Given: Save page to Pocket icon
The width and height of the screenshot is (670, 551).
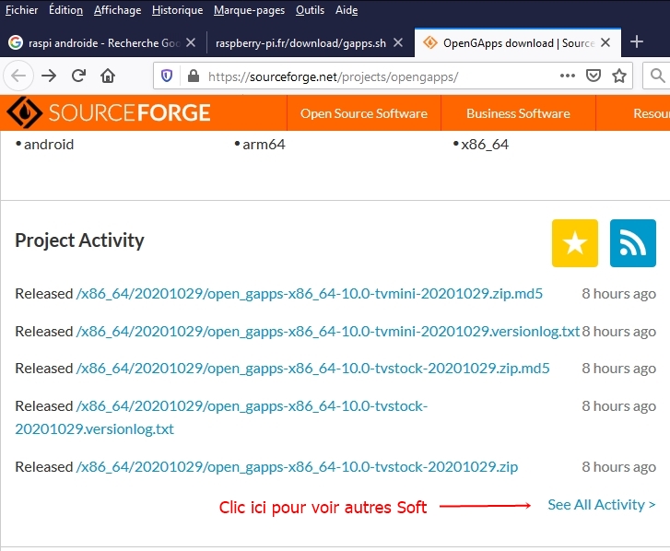Looking at the screenshot, I should click(x=594, y=76).
